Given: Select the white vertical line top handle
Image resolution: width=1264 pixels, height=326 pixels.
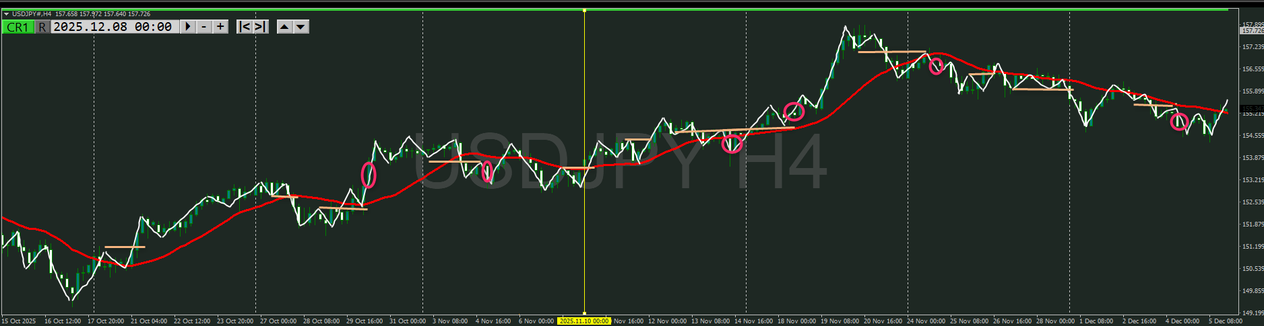Looking at the screenshot, I should [x=584, y=11].
